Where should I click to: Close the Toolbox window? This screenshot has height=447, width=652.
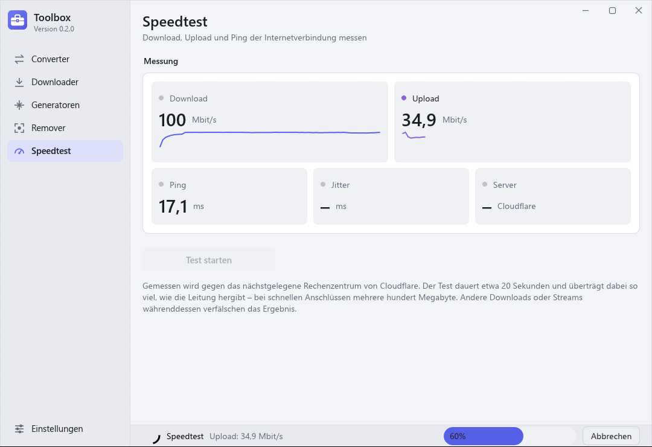coord(639,10)
